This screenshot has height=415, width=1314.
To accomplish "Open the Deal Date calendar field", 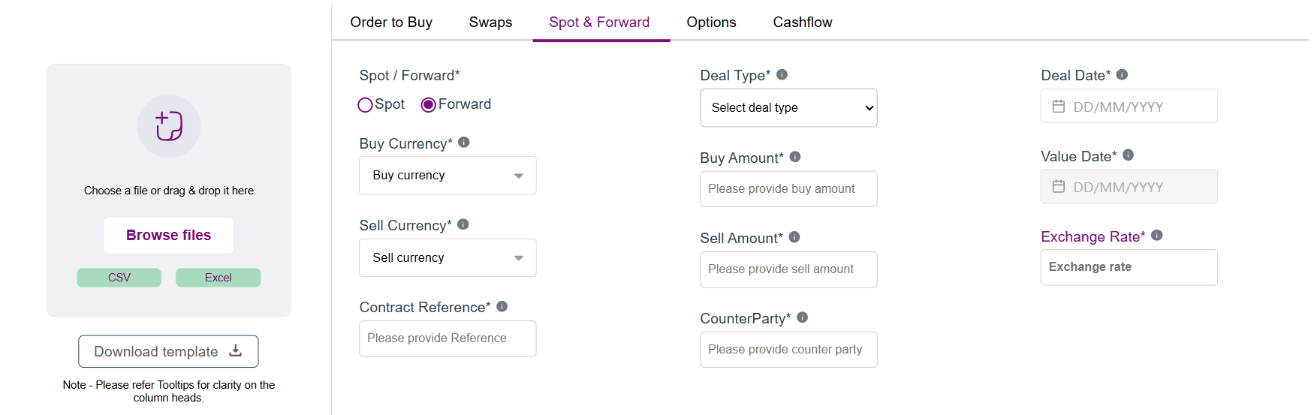I will pyautogui.click(x=1129, y=107).
